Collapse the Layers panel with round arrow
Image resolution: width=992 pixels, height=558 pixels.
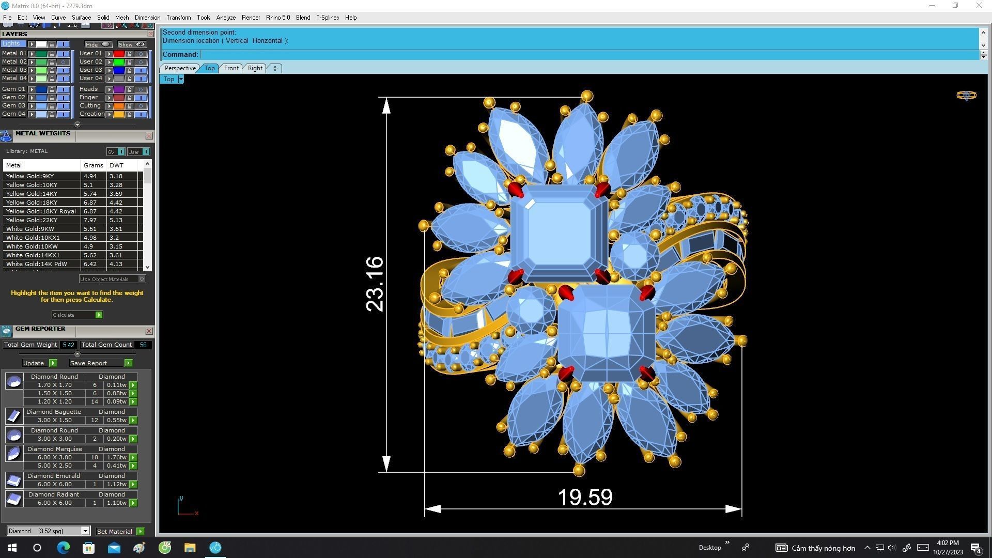tap(77, 125)
